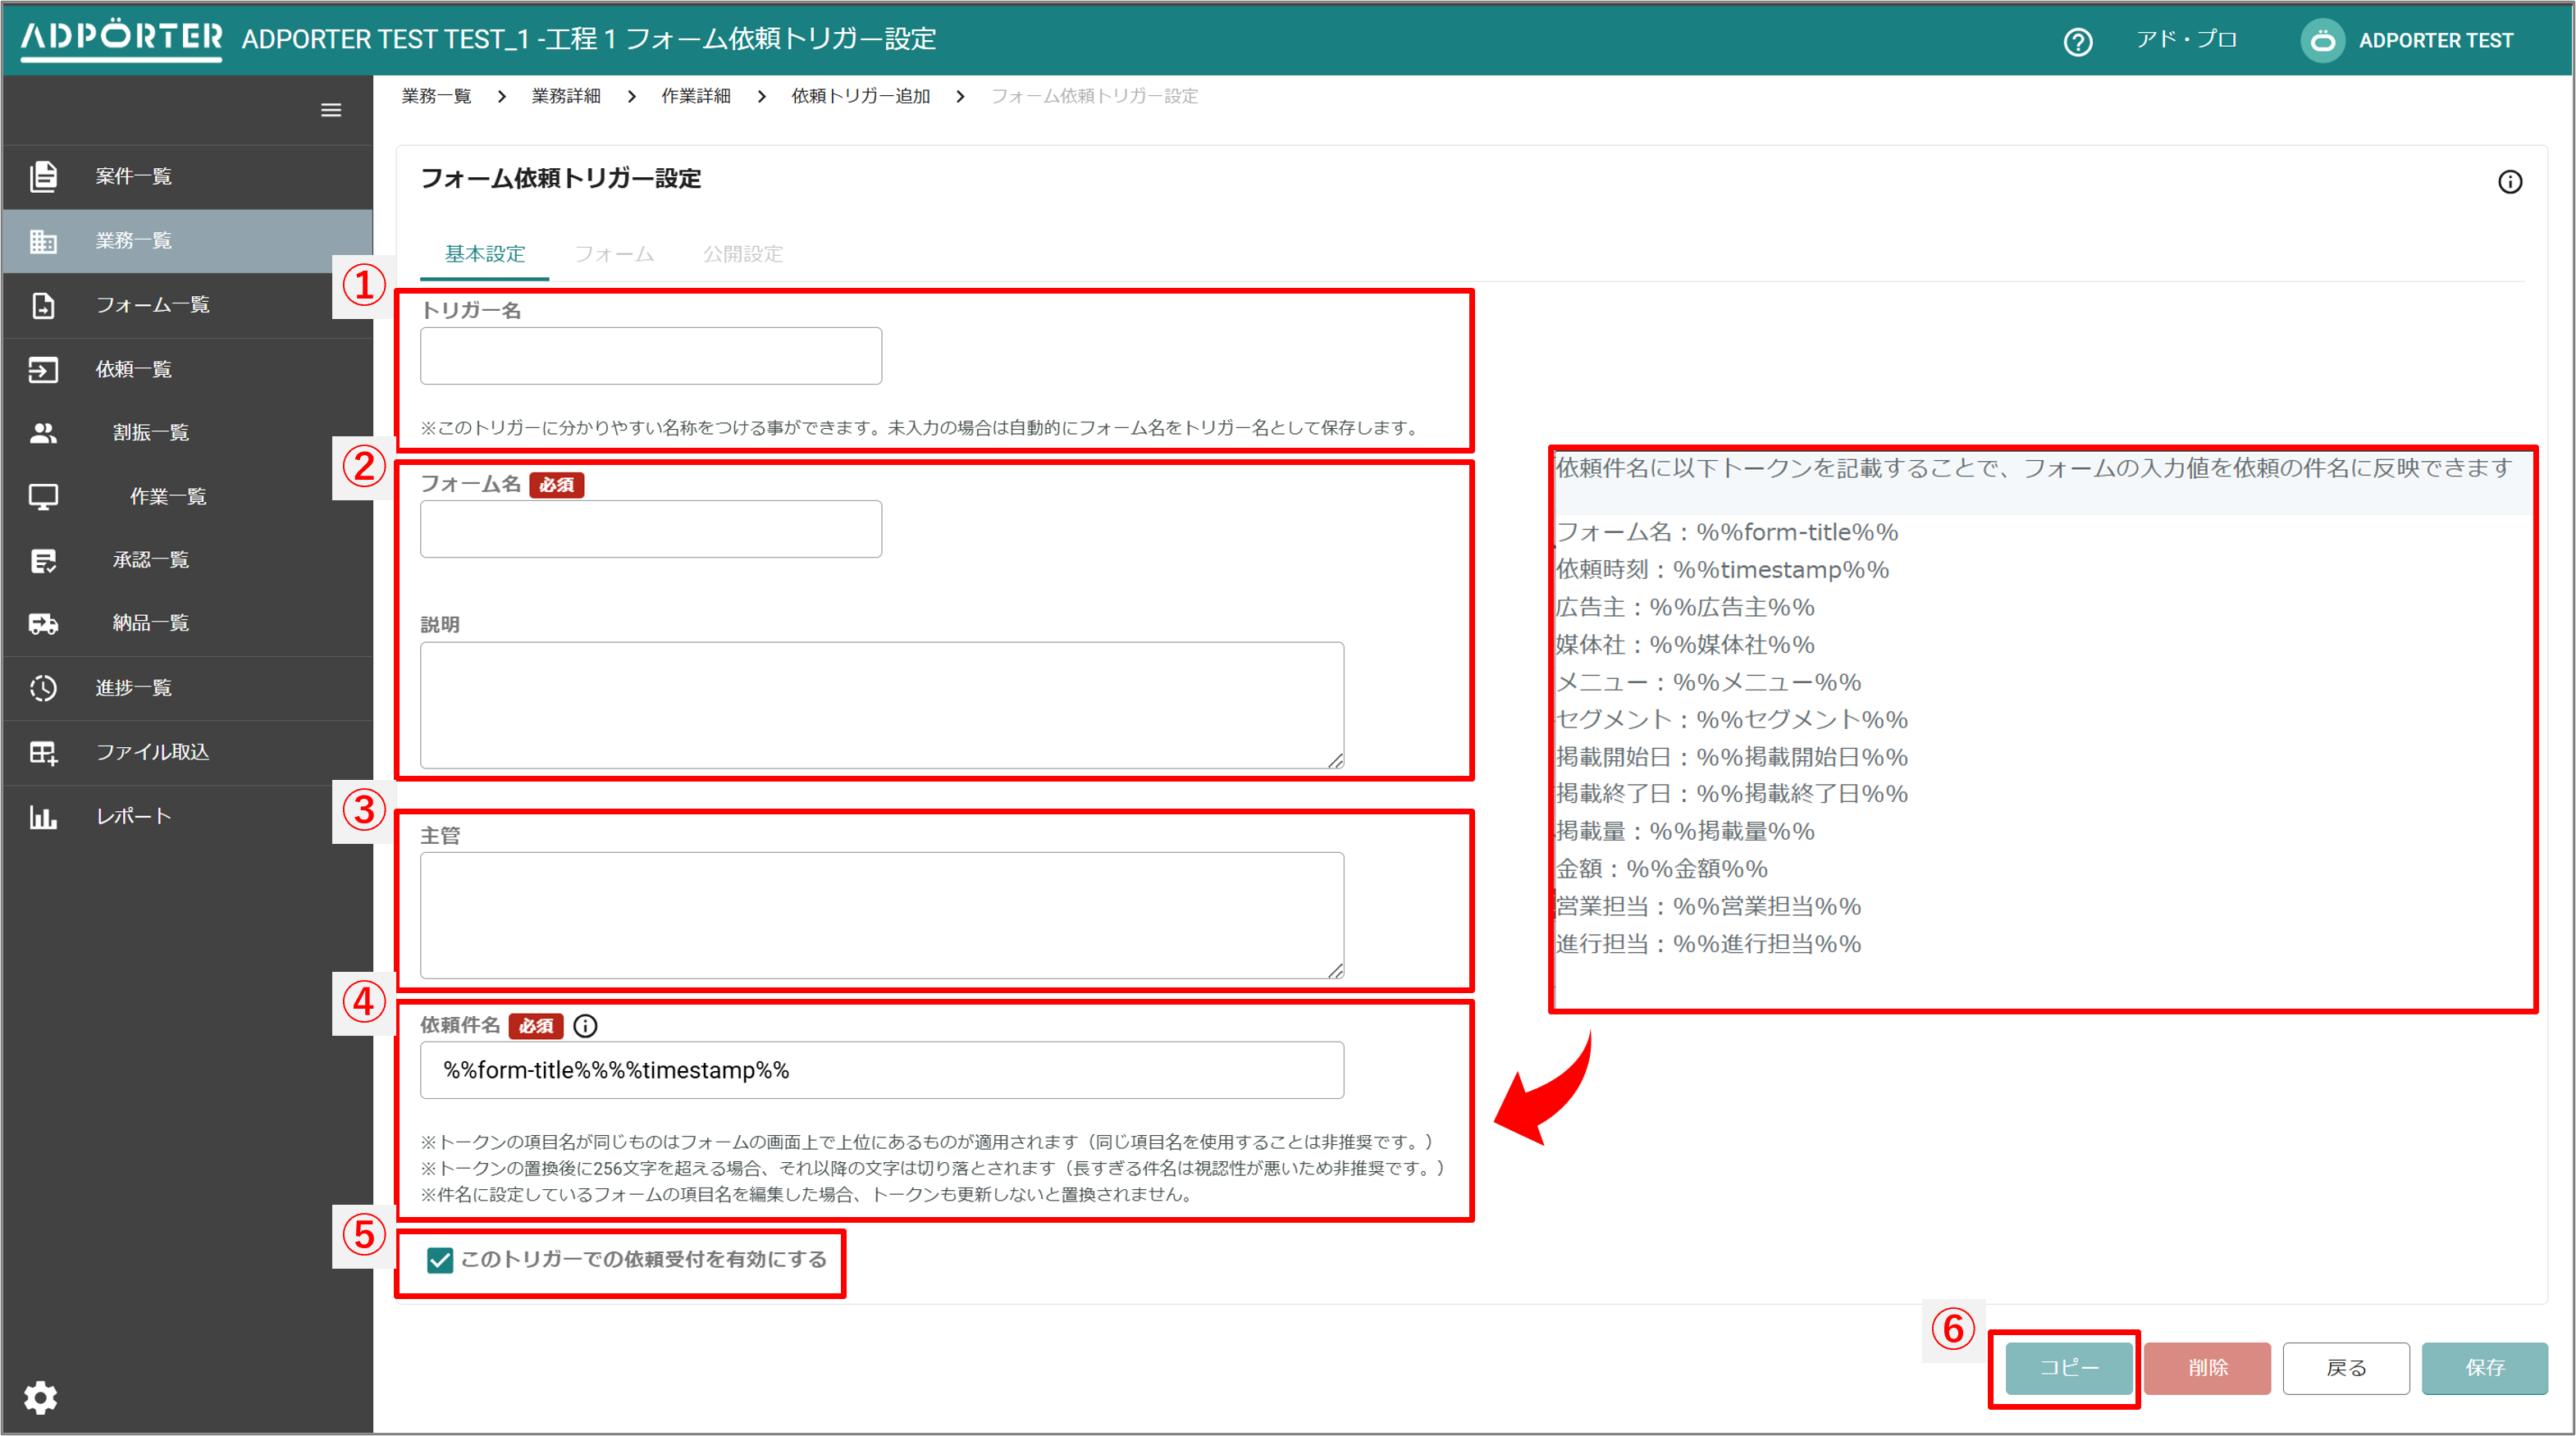Click the 作業一覧 monitor icon

43,497
